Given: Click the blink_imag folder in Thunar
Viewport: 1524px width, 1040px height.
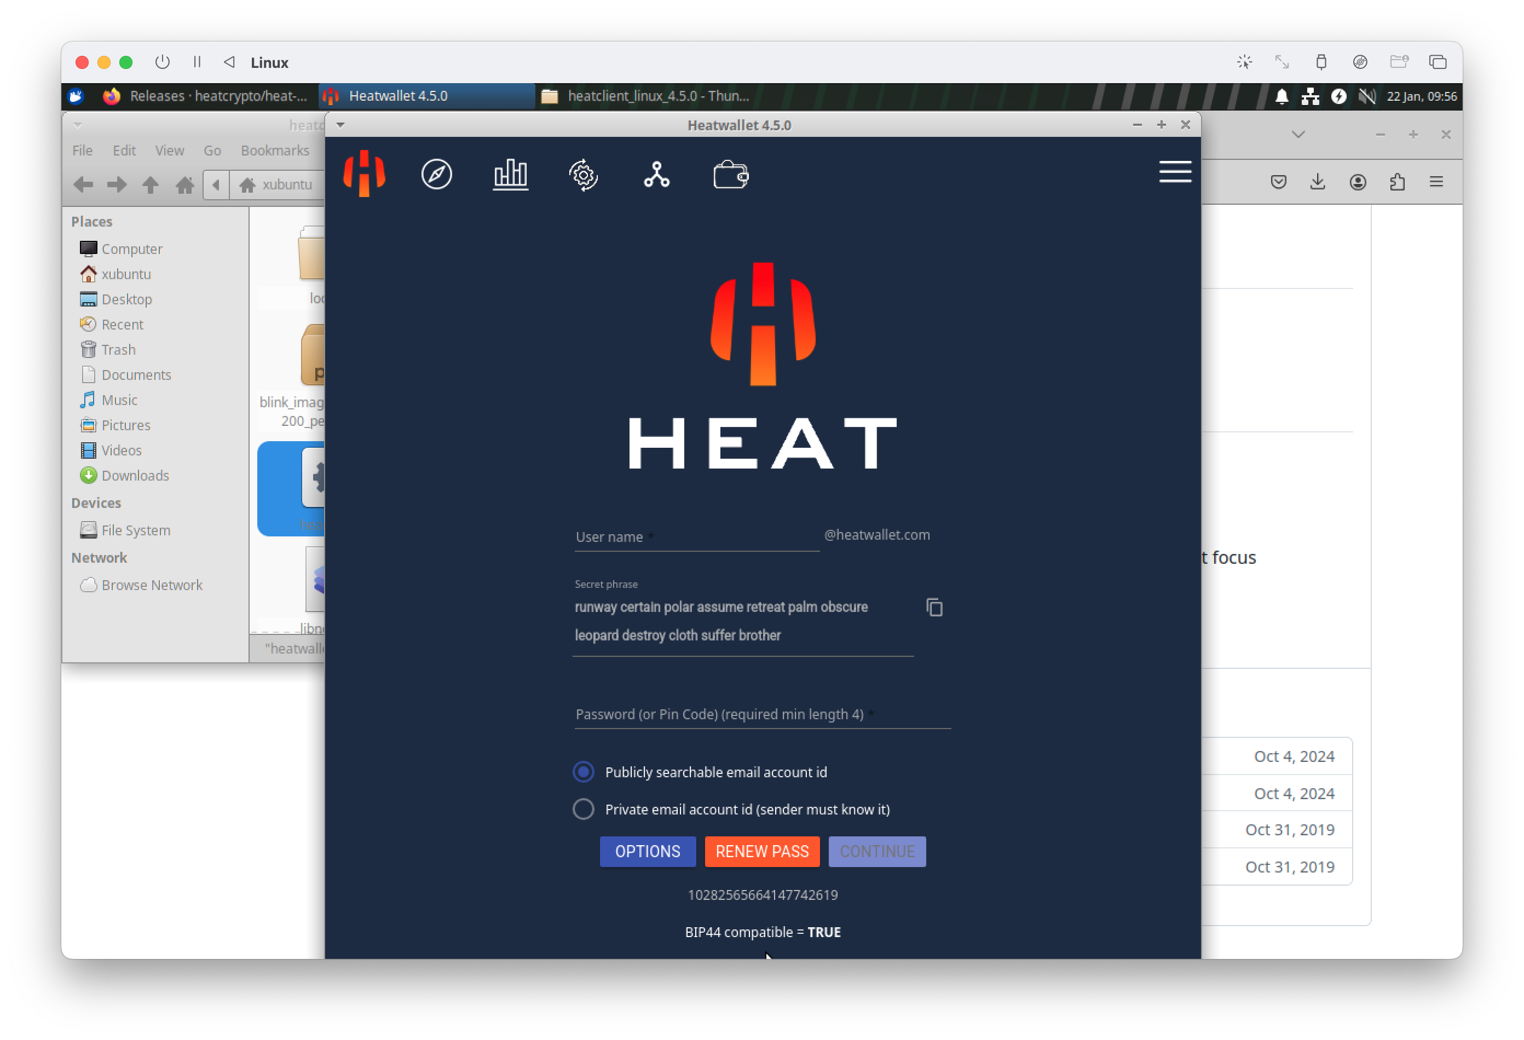Looking at the screenshot, I should click(293, 377).
